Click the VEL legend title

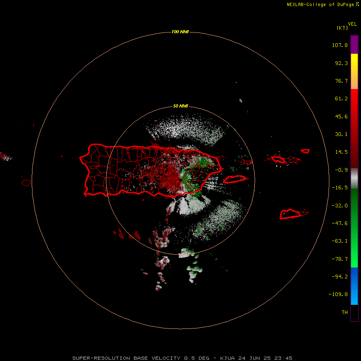coord(352,24)
